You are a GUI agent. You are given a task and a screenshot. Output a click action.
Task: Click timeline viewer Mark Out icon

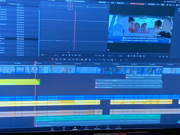(167, 57)
